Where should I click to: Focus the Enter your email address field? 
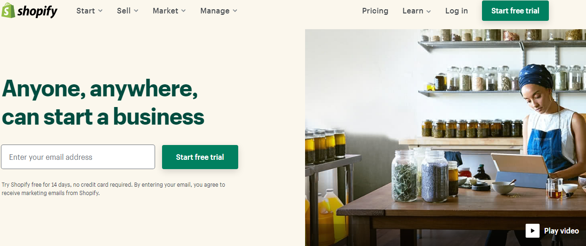tap(78, 157)
